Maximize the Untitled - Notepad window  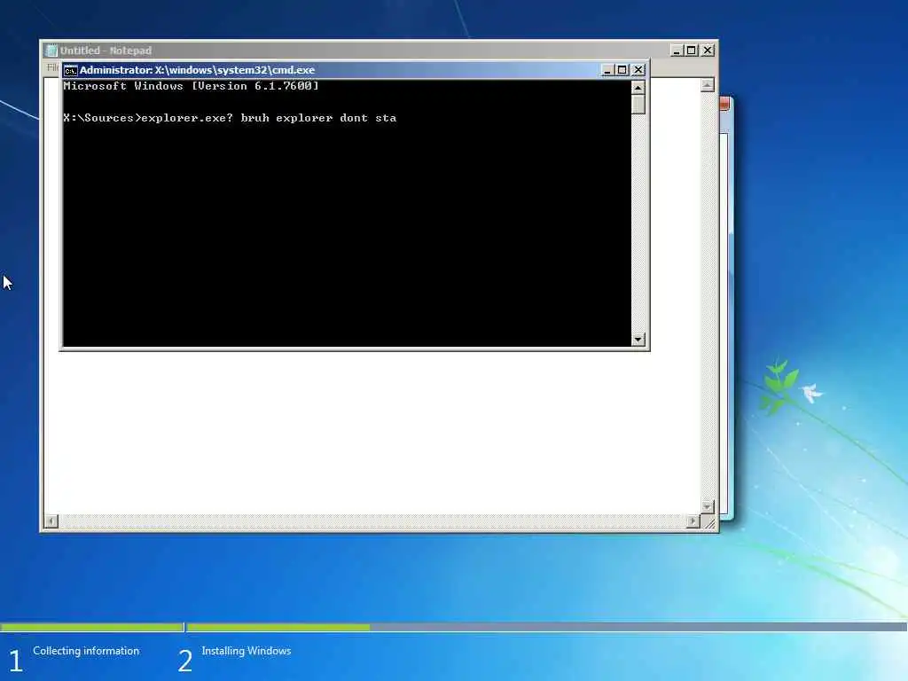point(692,51)
